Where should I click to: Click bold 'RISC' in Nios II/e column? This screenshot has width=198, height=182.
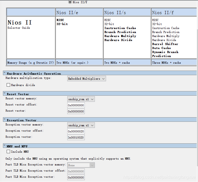pyautogui.click(x=60, y=20)
